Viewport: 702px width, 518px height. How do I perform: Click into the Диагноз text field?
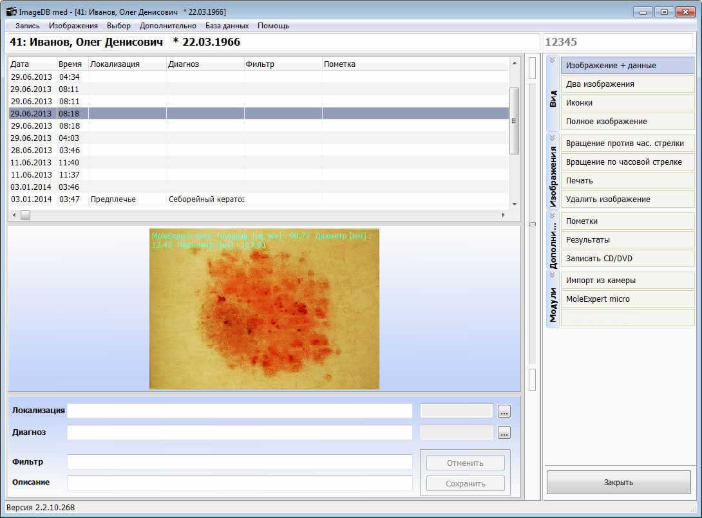240,432
